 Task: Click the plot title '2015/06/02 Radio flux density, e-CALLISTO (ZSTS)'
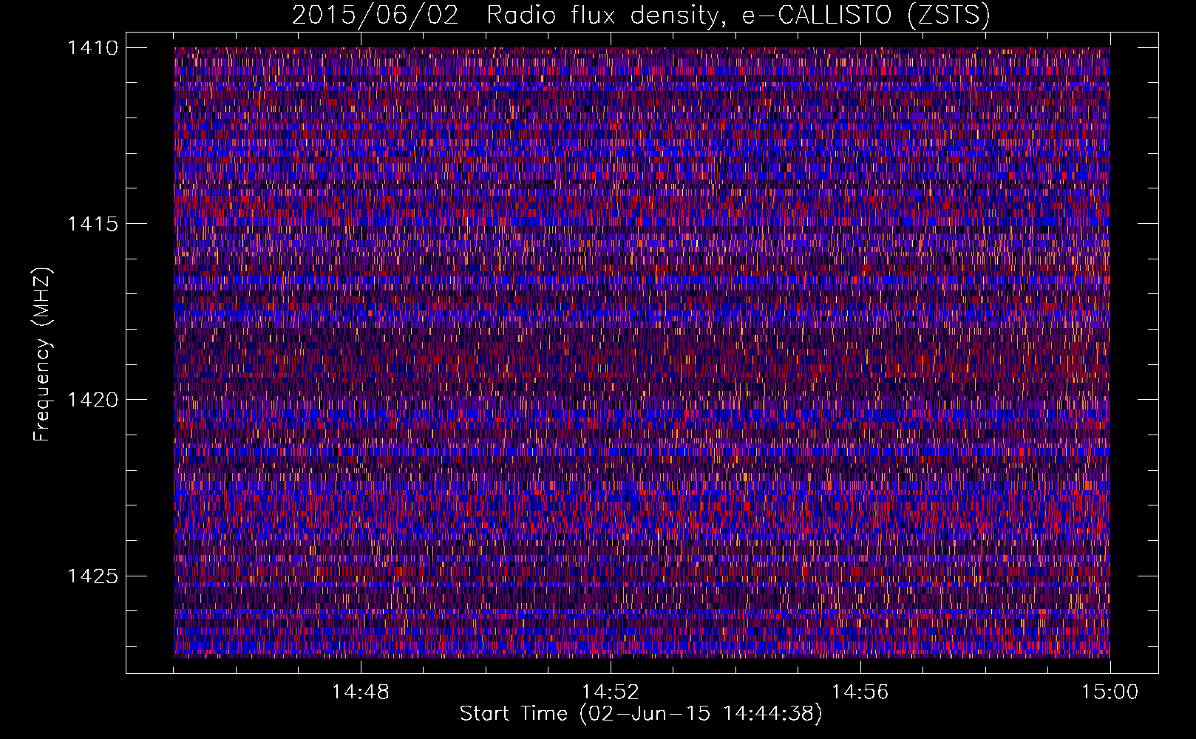641,16
